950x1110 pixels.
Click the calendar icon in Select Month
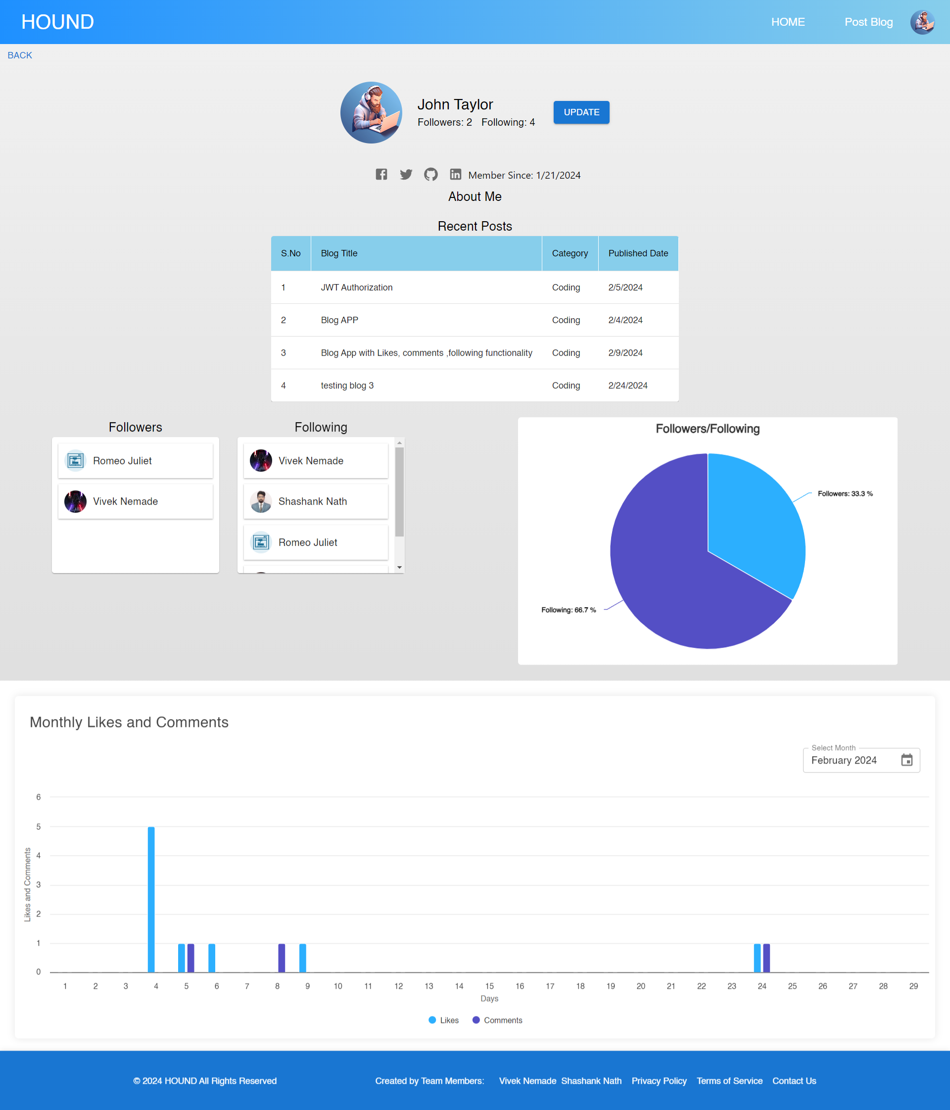click(x=906, y=760)
